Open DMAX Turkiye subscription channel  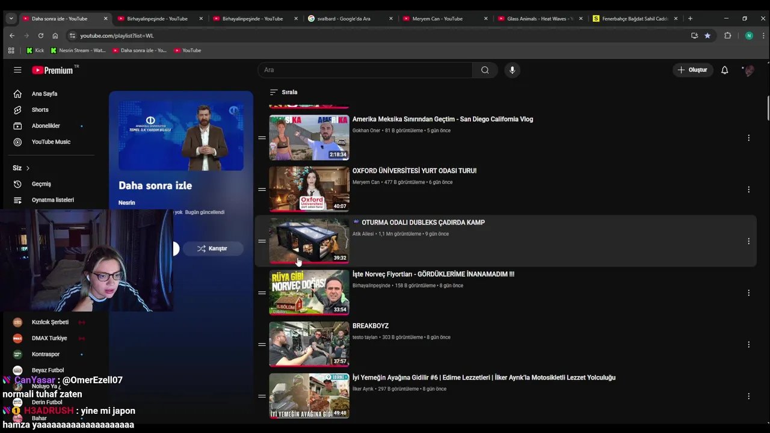tap(49, 338)
